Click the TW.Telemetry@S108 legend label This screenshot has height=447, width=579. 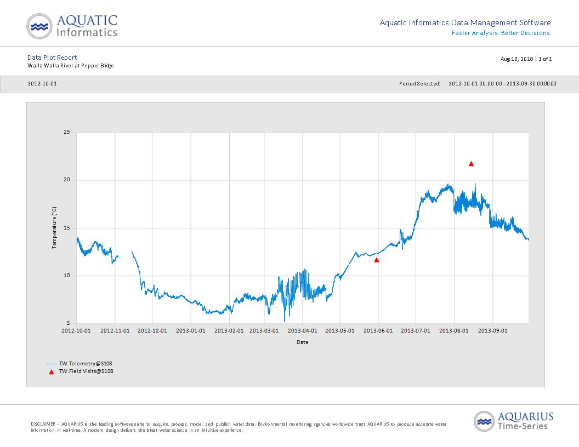(x=86, y=364)
